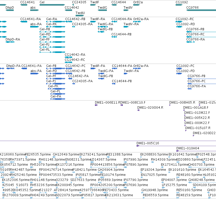Select the DME1-005C16 clone label
The width and height of the screenshot is (216, 199).
tap(148, 143)
